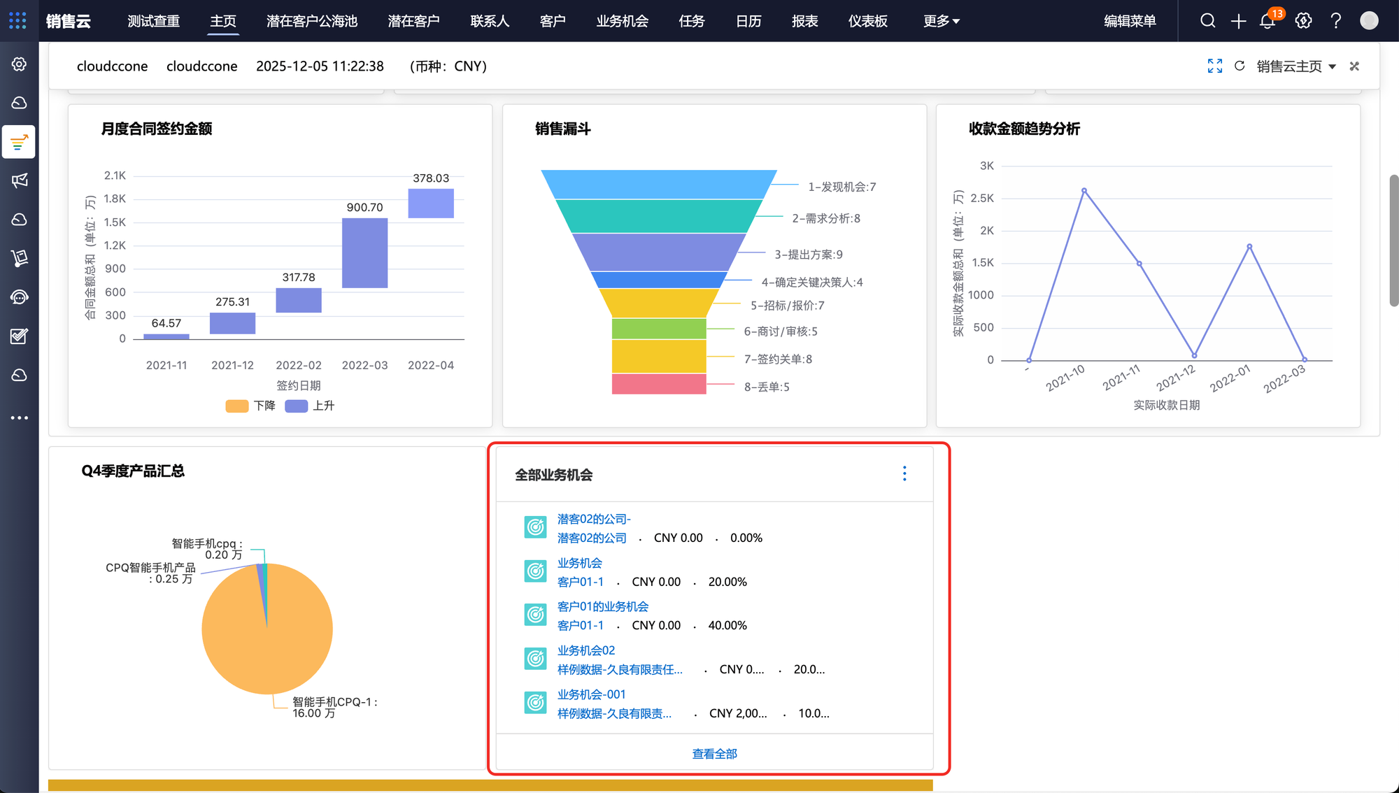
Task: Click the search magnifier icon
Action: click(x=1207, y=21)
